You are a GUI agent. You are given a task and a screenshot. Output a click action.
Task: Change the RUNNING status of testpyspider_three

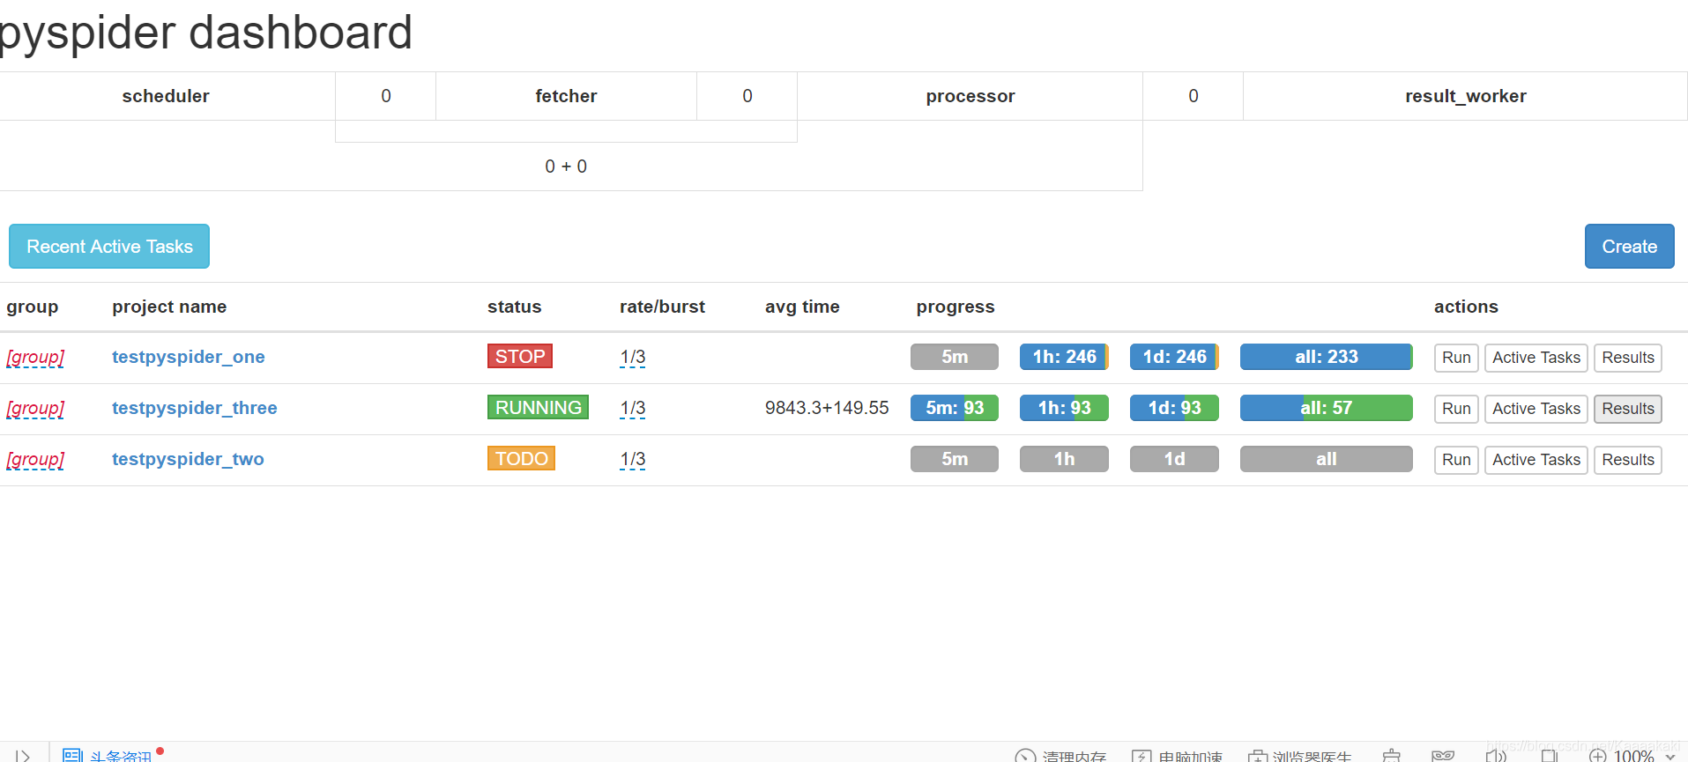pos(538,407)
